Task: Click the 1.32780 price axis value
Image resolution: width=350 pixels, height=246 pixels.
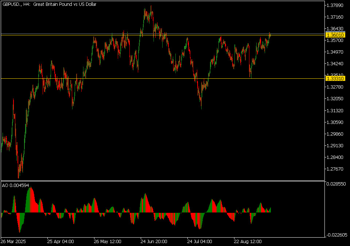Action: click(335, 87)
